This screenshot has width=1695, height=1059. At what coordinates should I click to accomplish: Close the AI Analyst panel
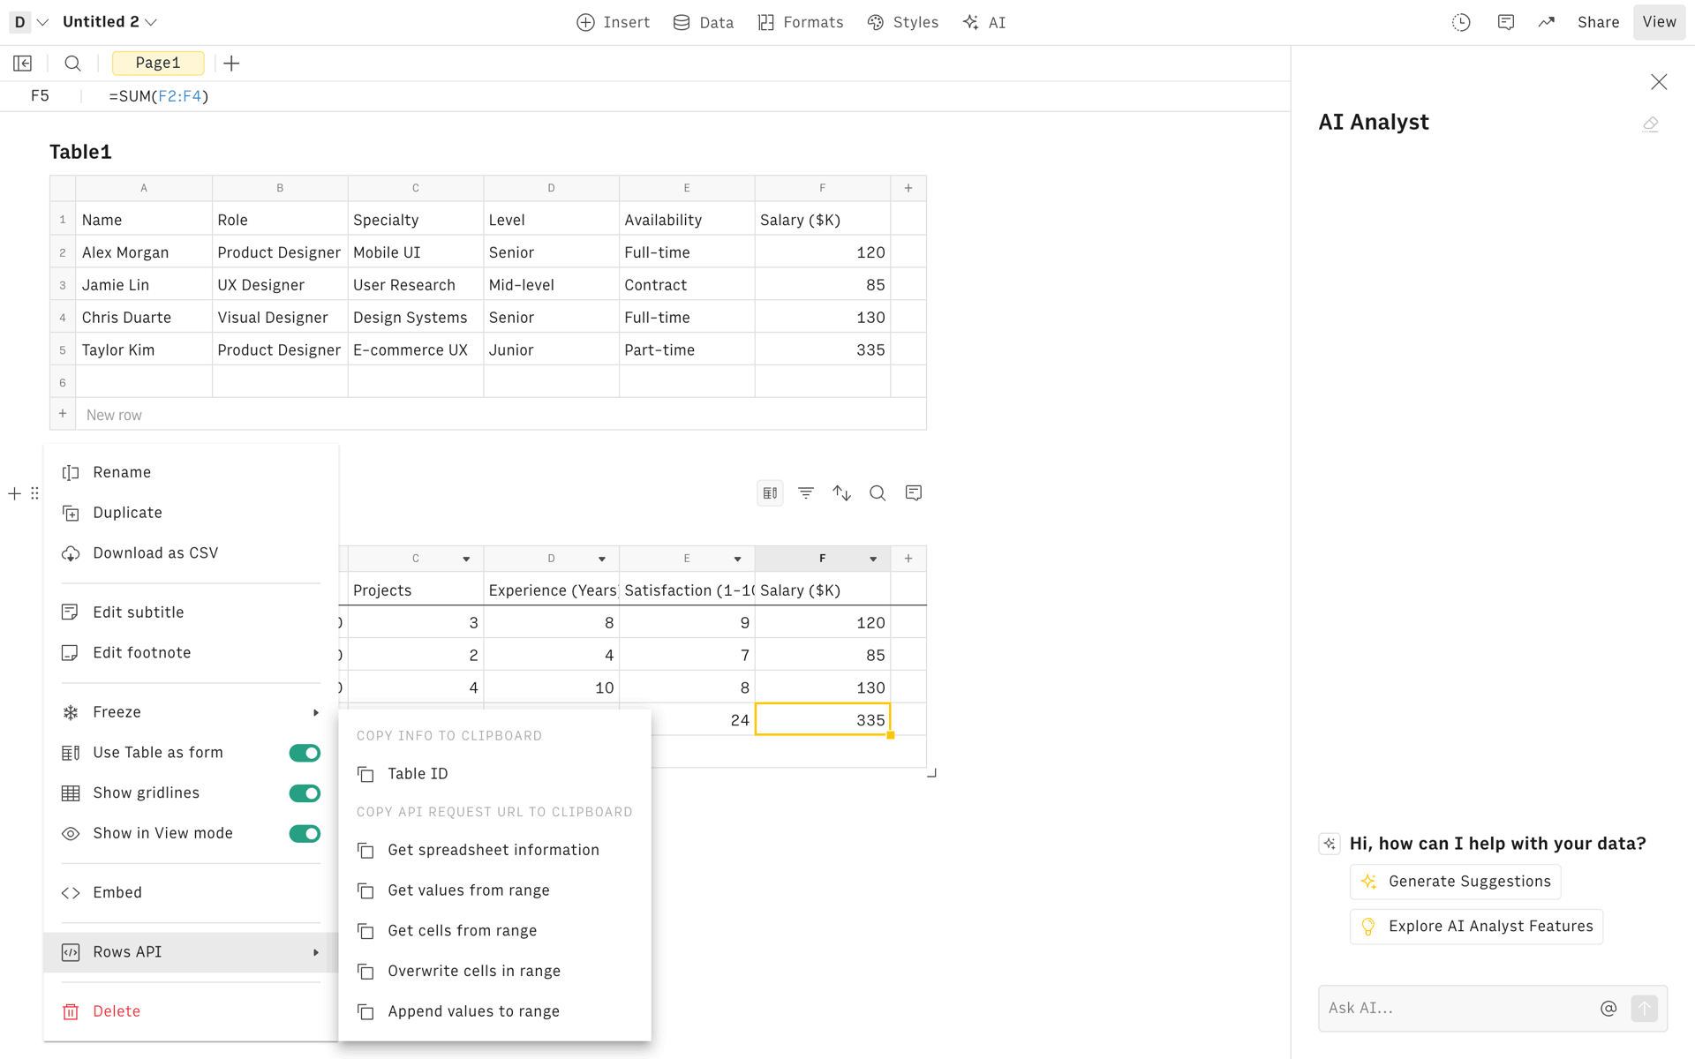1659,82
